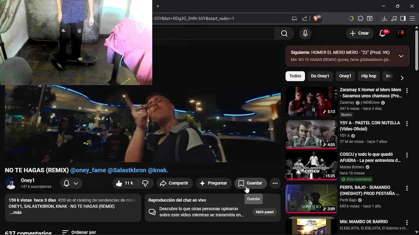Click the Zaramay channel name link
Image resolution: width=419 pixels, height=235 pixels.
[x=347, y=102]
